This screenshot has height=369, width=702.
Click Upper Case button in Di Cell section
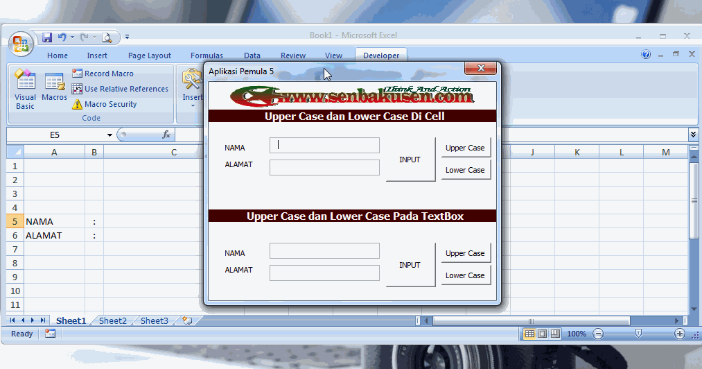pyautogui.click(x=466, y=148)
